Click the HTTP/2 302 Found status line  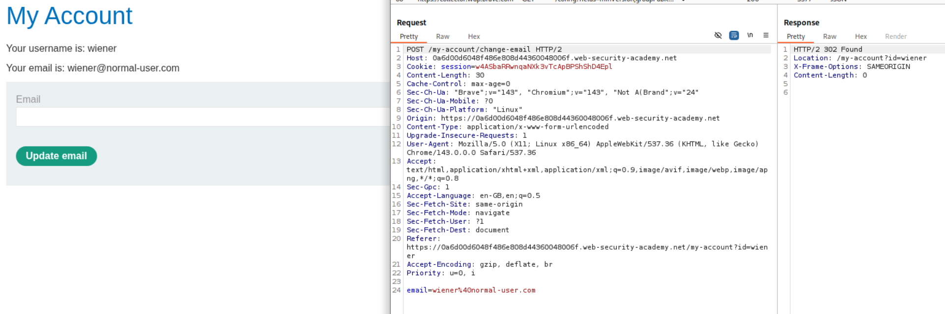[828, 49]
